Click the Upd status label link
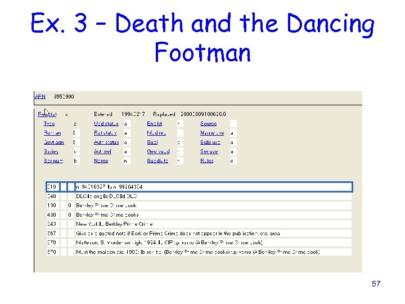Viewport: 405px width, 304px height. point(106,124)
